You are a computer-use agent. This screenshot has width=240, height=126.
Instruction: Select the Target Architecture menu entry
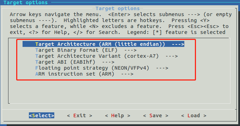tap(103, 44)
